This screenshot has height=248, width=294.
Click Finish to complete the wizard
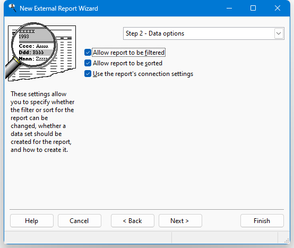pyautogui.click(x=262, y=221)
